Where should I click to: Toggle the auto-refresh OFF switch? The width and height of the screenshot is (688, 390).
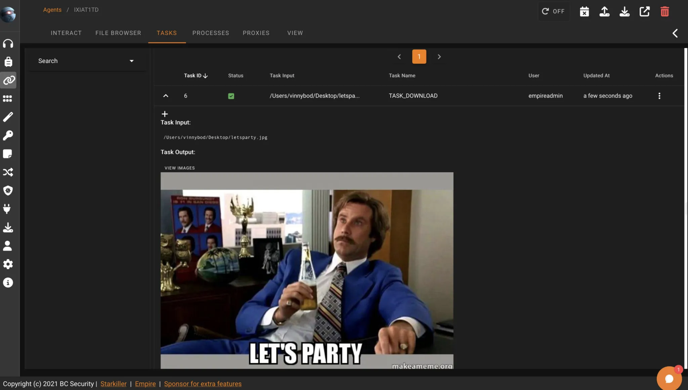click(x=553, y=11)
